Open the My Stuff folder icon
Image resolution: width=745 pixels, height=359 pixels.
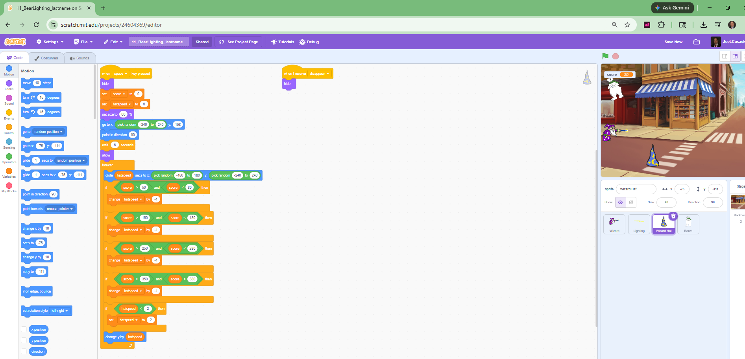tap(697, 42)
